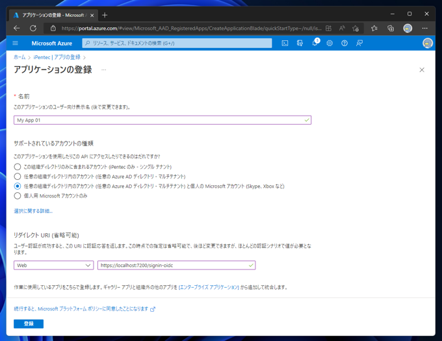442x341 pixels.
Task: Open the Azure account avatar menu
Action: pyautogui.click(x=427, y=43)
